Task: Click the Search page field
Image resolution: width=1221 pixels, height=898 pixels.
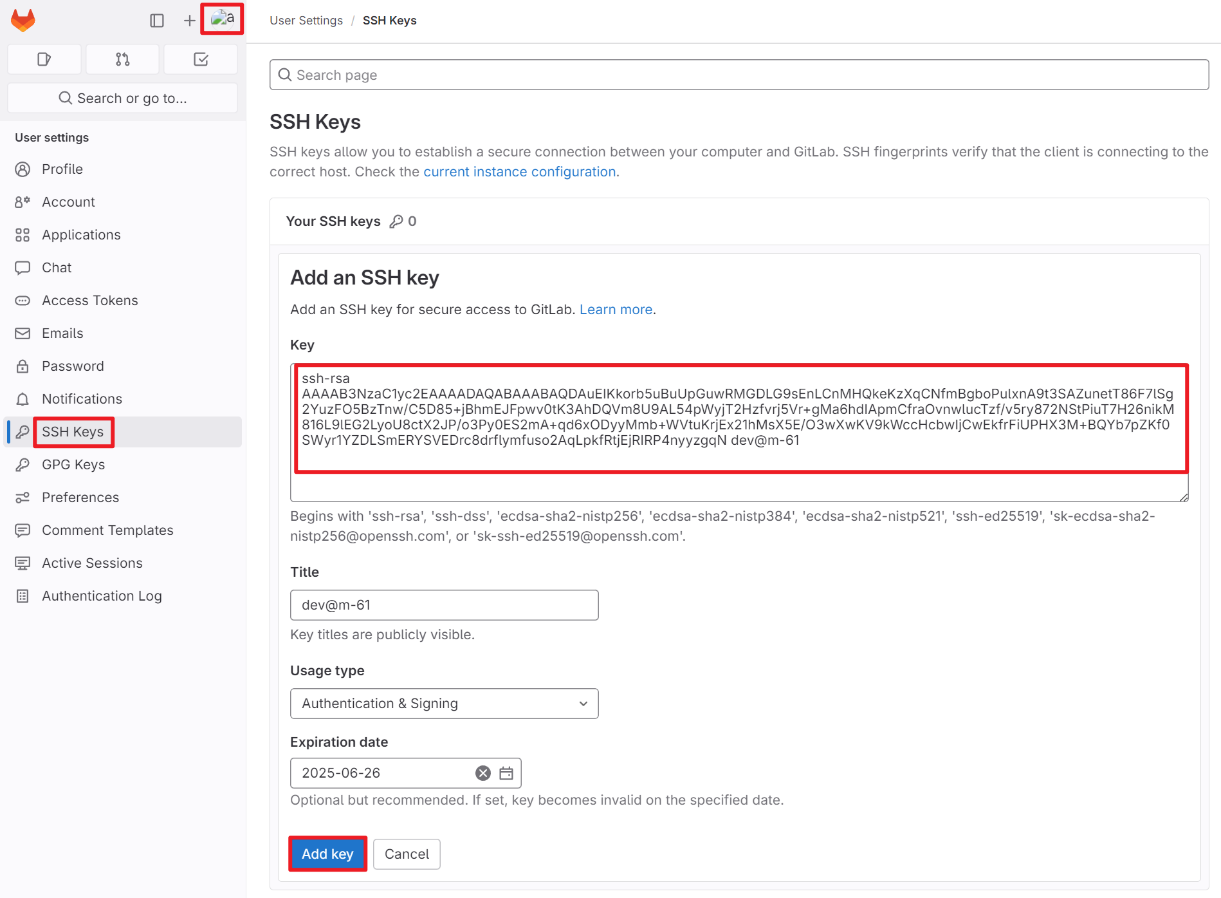Action: [739, 75]
